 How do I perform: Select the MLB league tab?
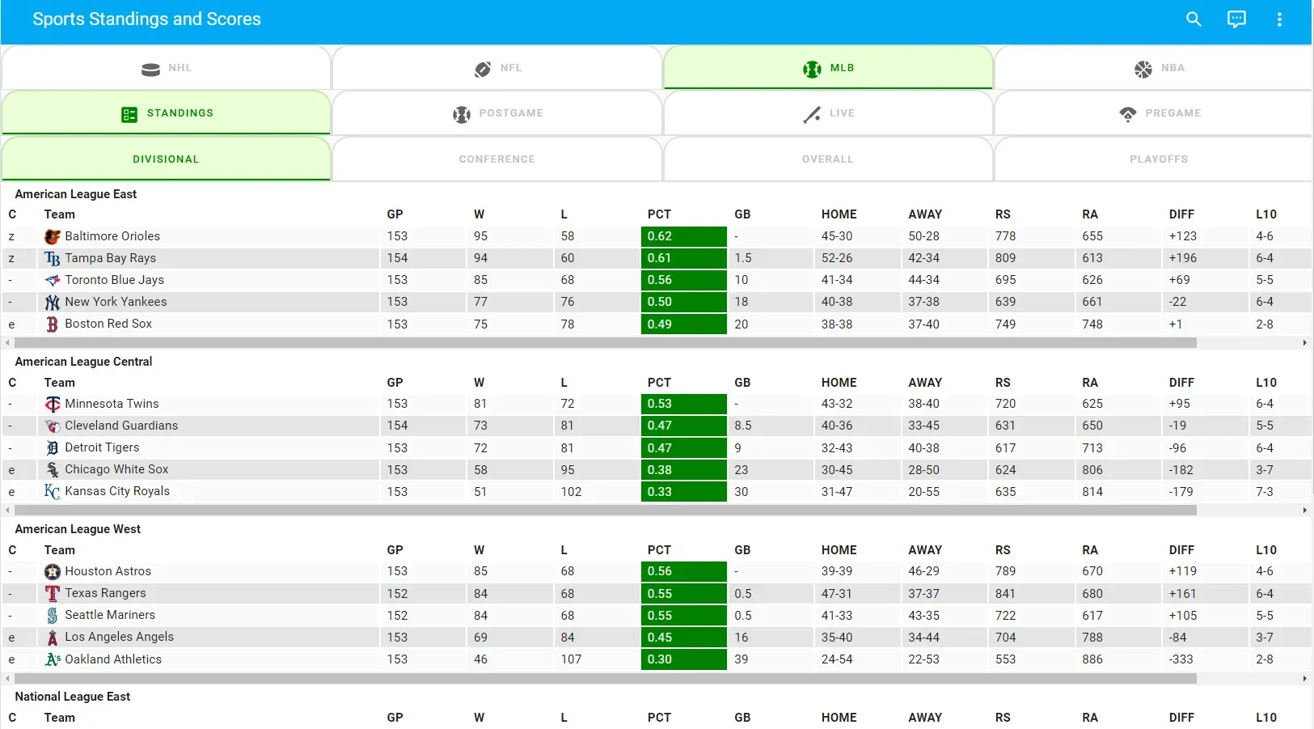click(x=828, y=68)
